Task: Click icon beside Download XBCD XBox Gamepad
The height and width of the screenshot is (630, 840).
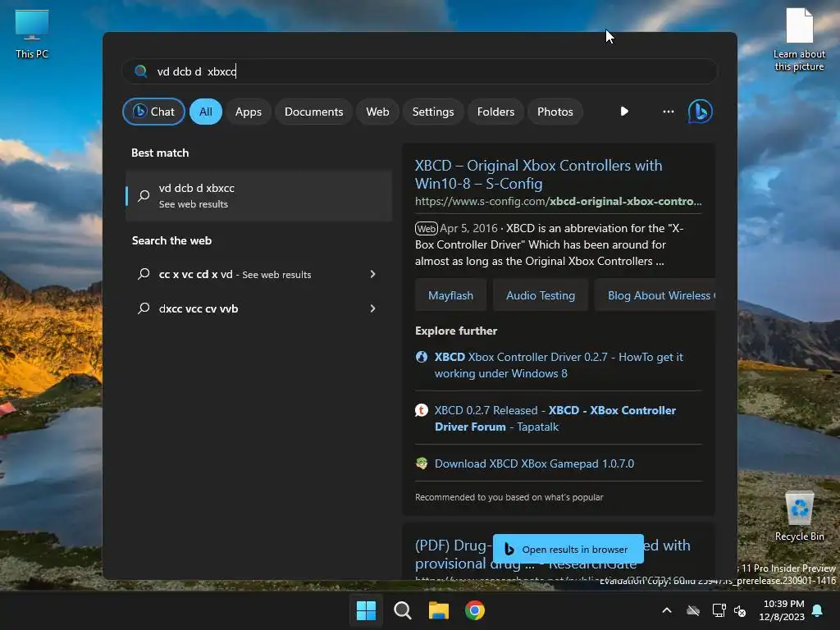Action: [x=422, y=463]
